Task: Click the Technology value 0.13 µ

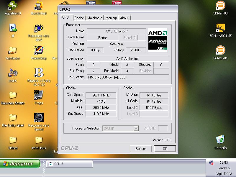Action: [95, 50]
